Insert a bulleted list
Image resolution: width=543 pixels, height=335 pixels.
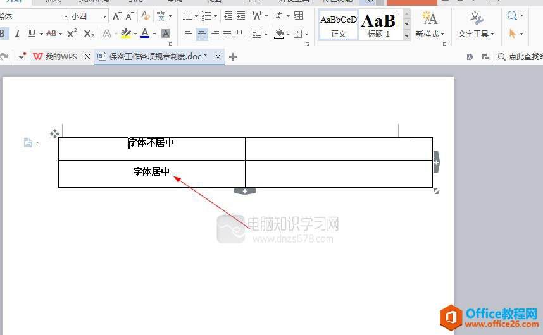pos(187,16)
